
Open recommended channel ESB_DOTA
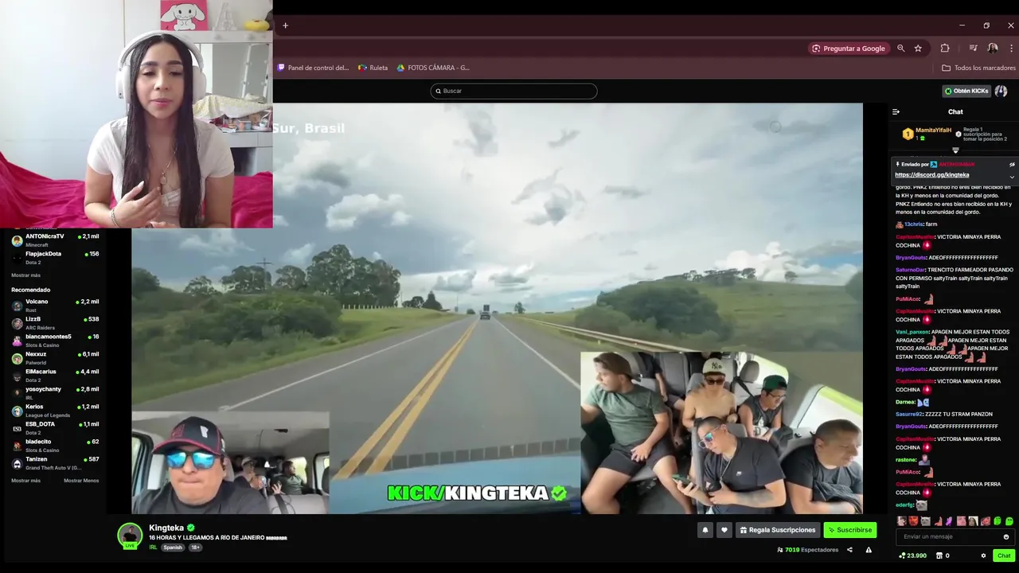click(x=55, y=427)
